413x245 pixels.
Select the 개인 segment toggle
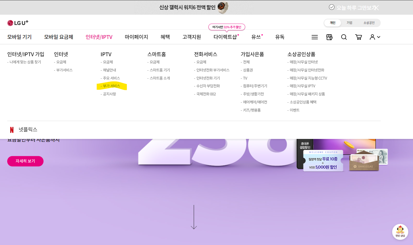coord(333,23)
